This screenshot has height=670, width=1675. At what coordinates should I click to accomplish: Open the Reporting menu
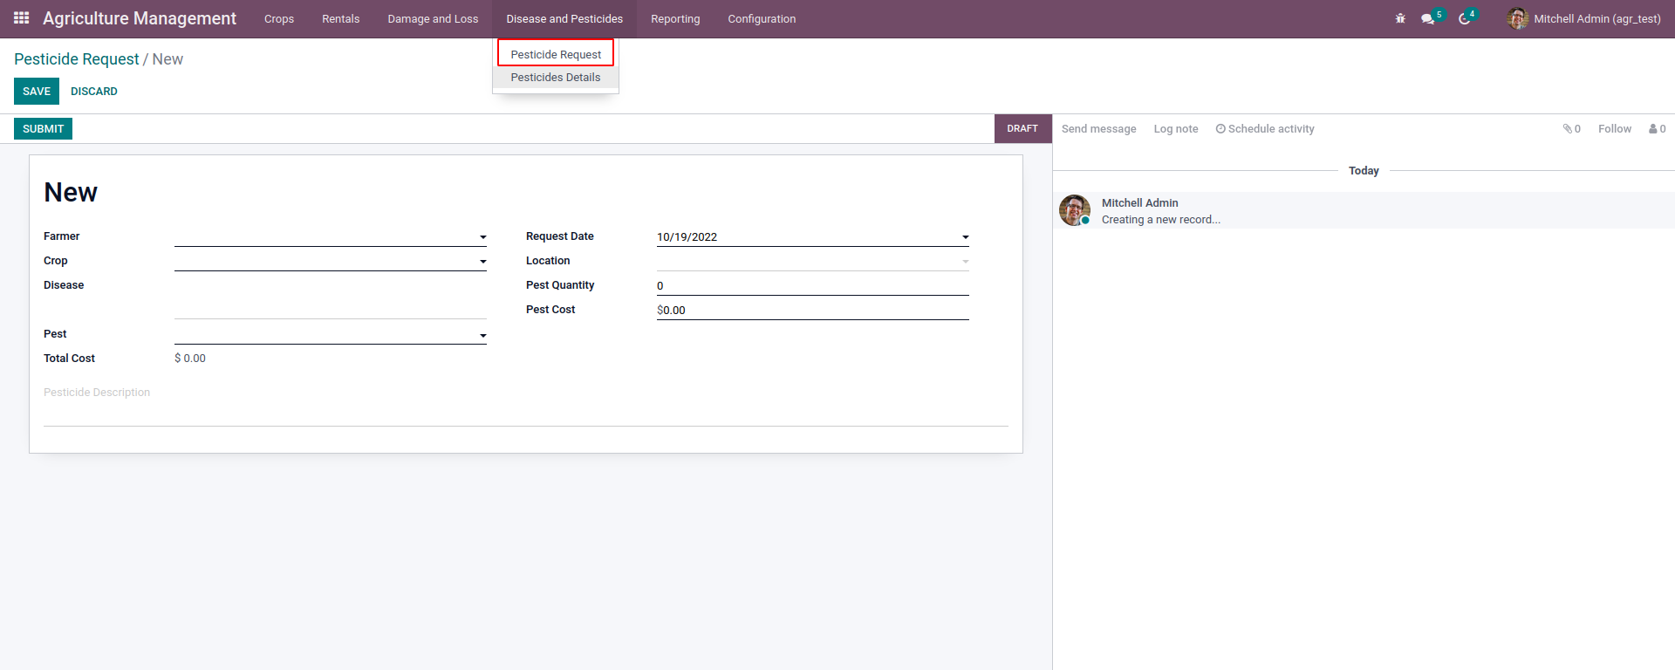pos(674,19)
